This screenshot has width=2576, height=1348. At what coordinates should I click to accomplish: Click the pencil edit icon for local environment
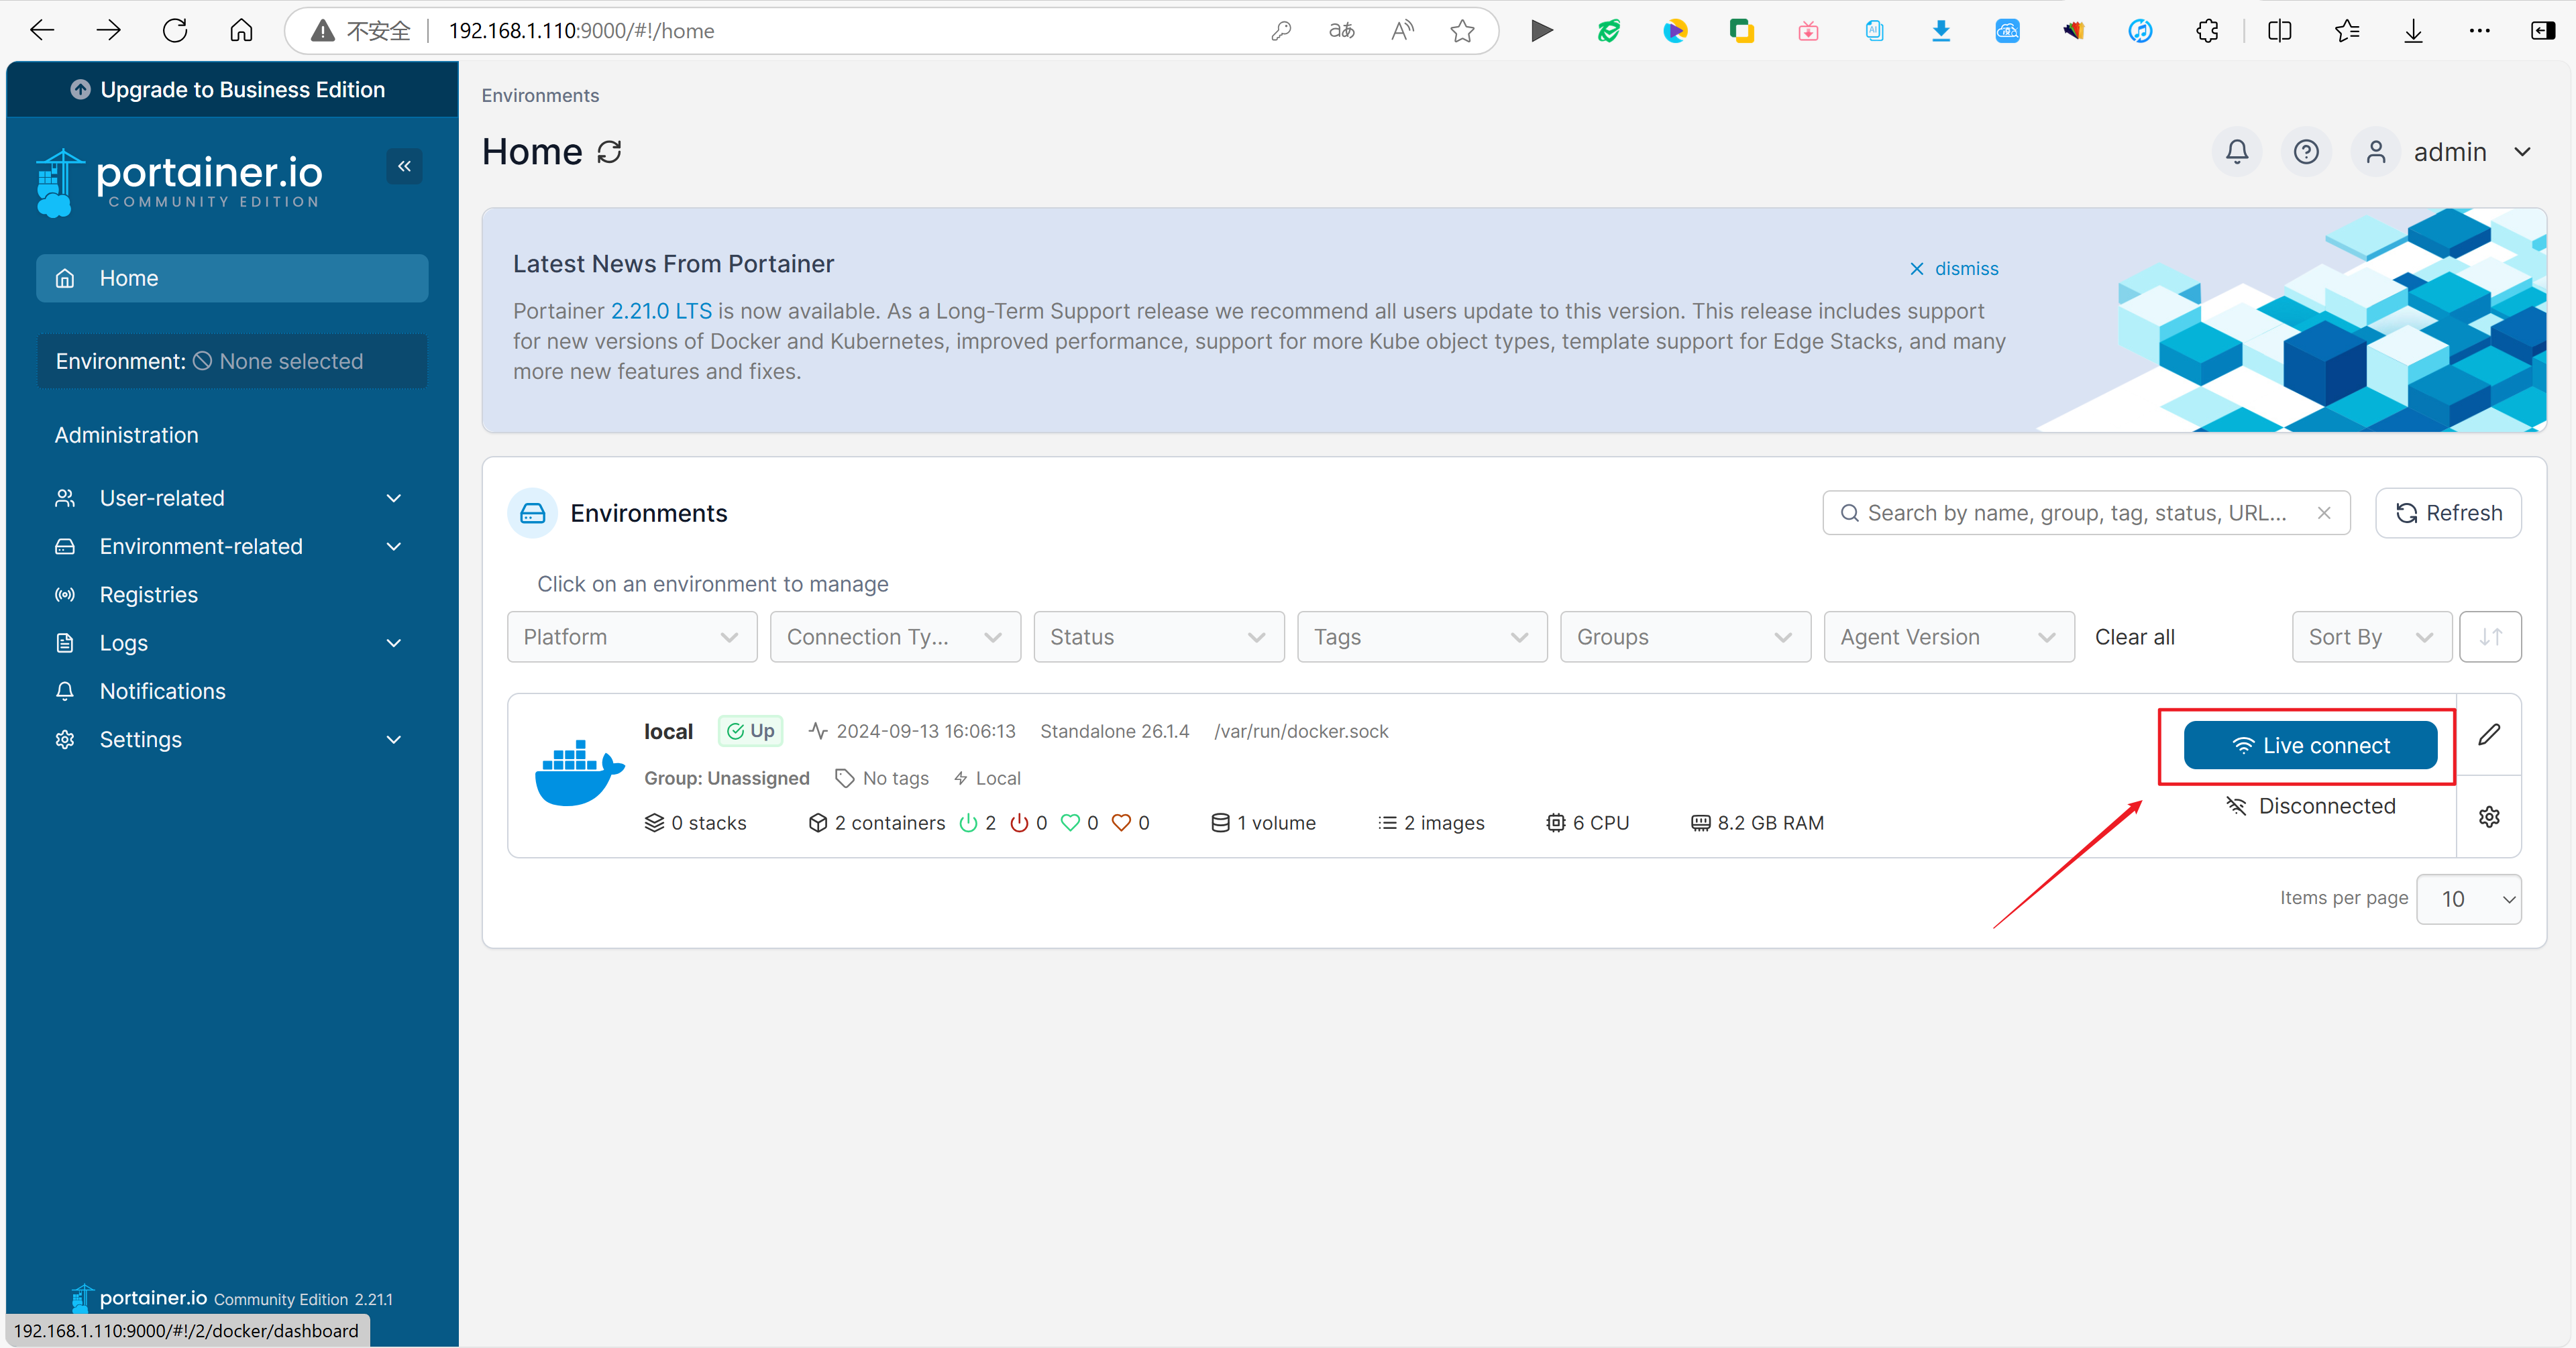[2489, 735]
